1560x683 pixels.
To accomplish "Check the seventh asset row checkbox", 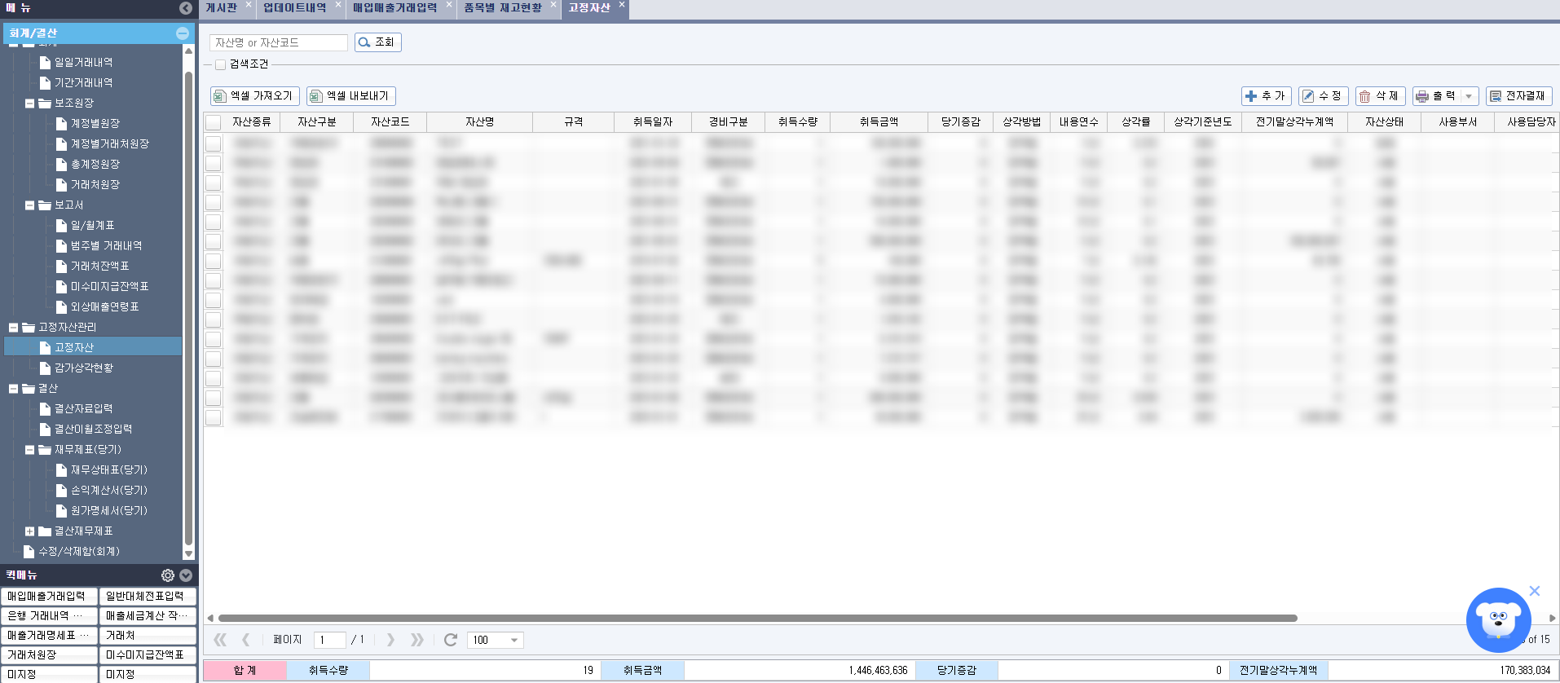I will (x=214, y=261).
